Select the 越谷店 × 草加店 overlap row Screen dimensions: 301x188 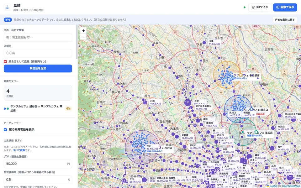coord(38,109)
